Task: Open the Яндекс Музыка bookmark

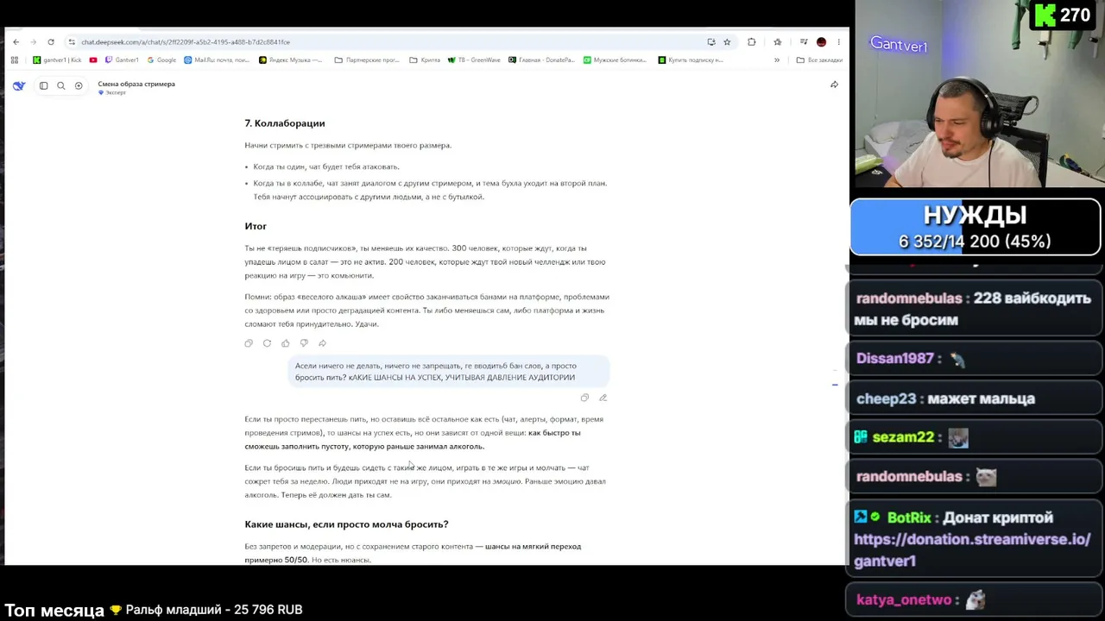Action: click(291, 60)
